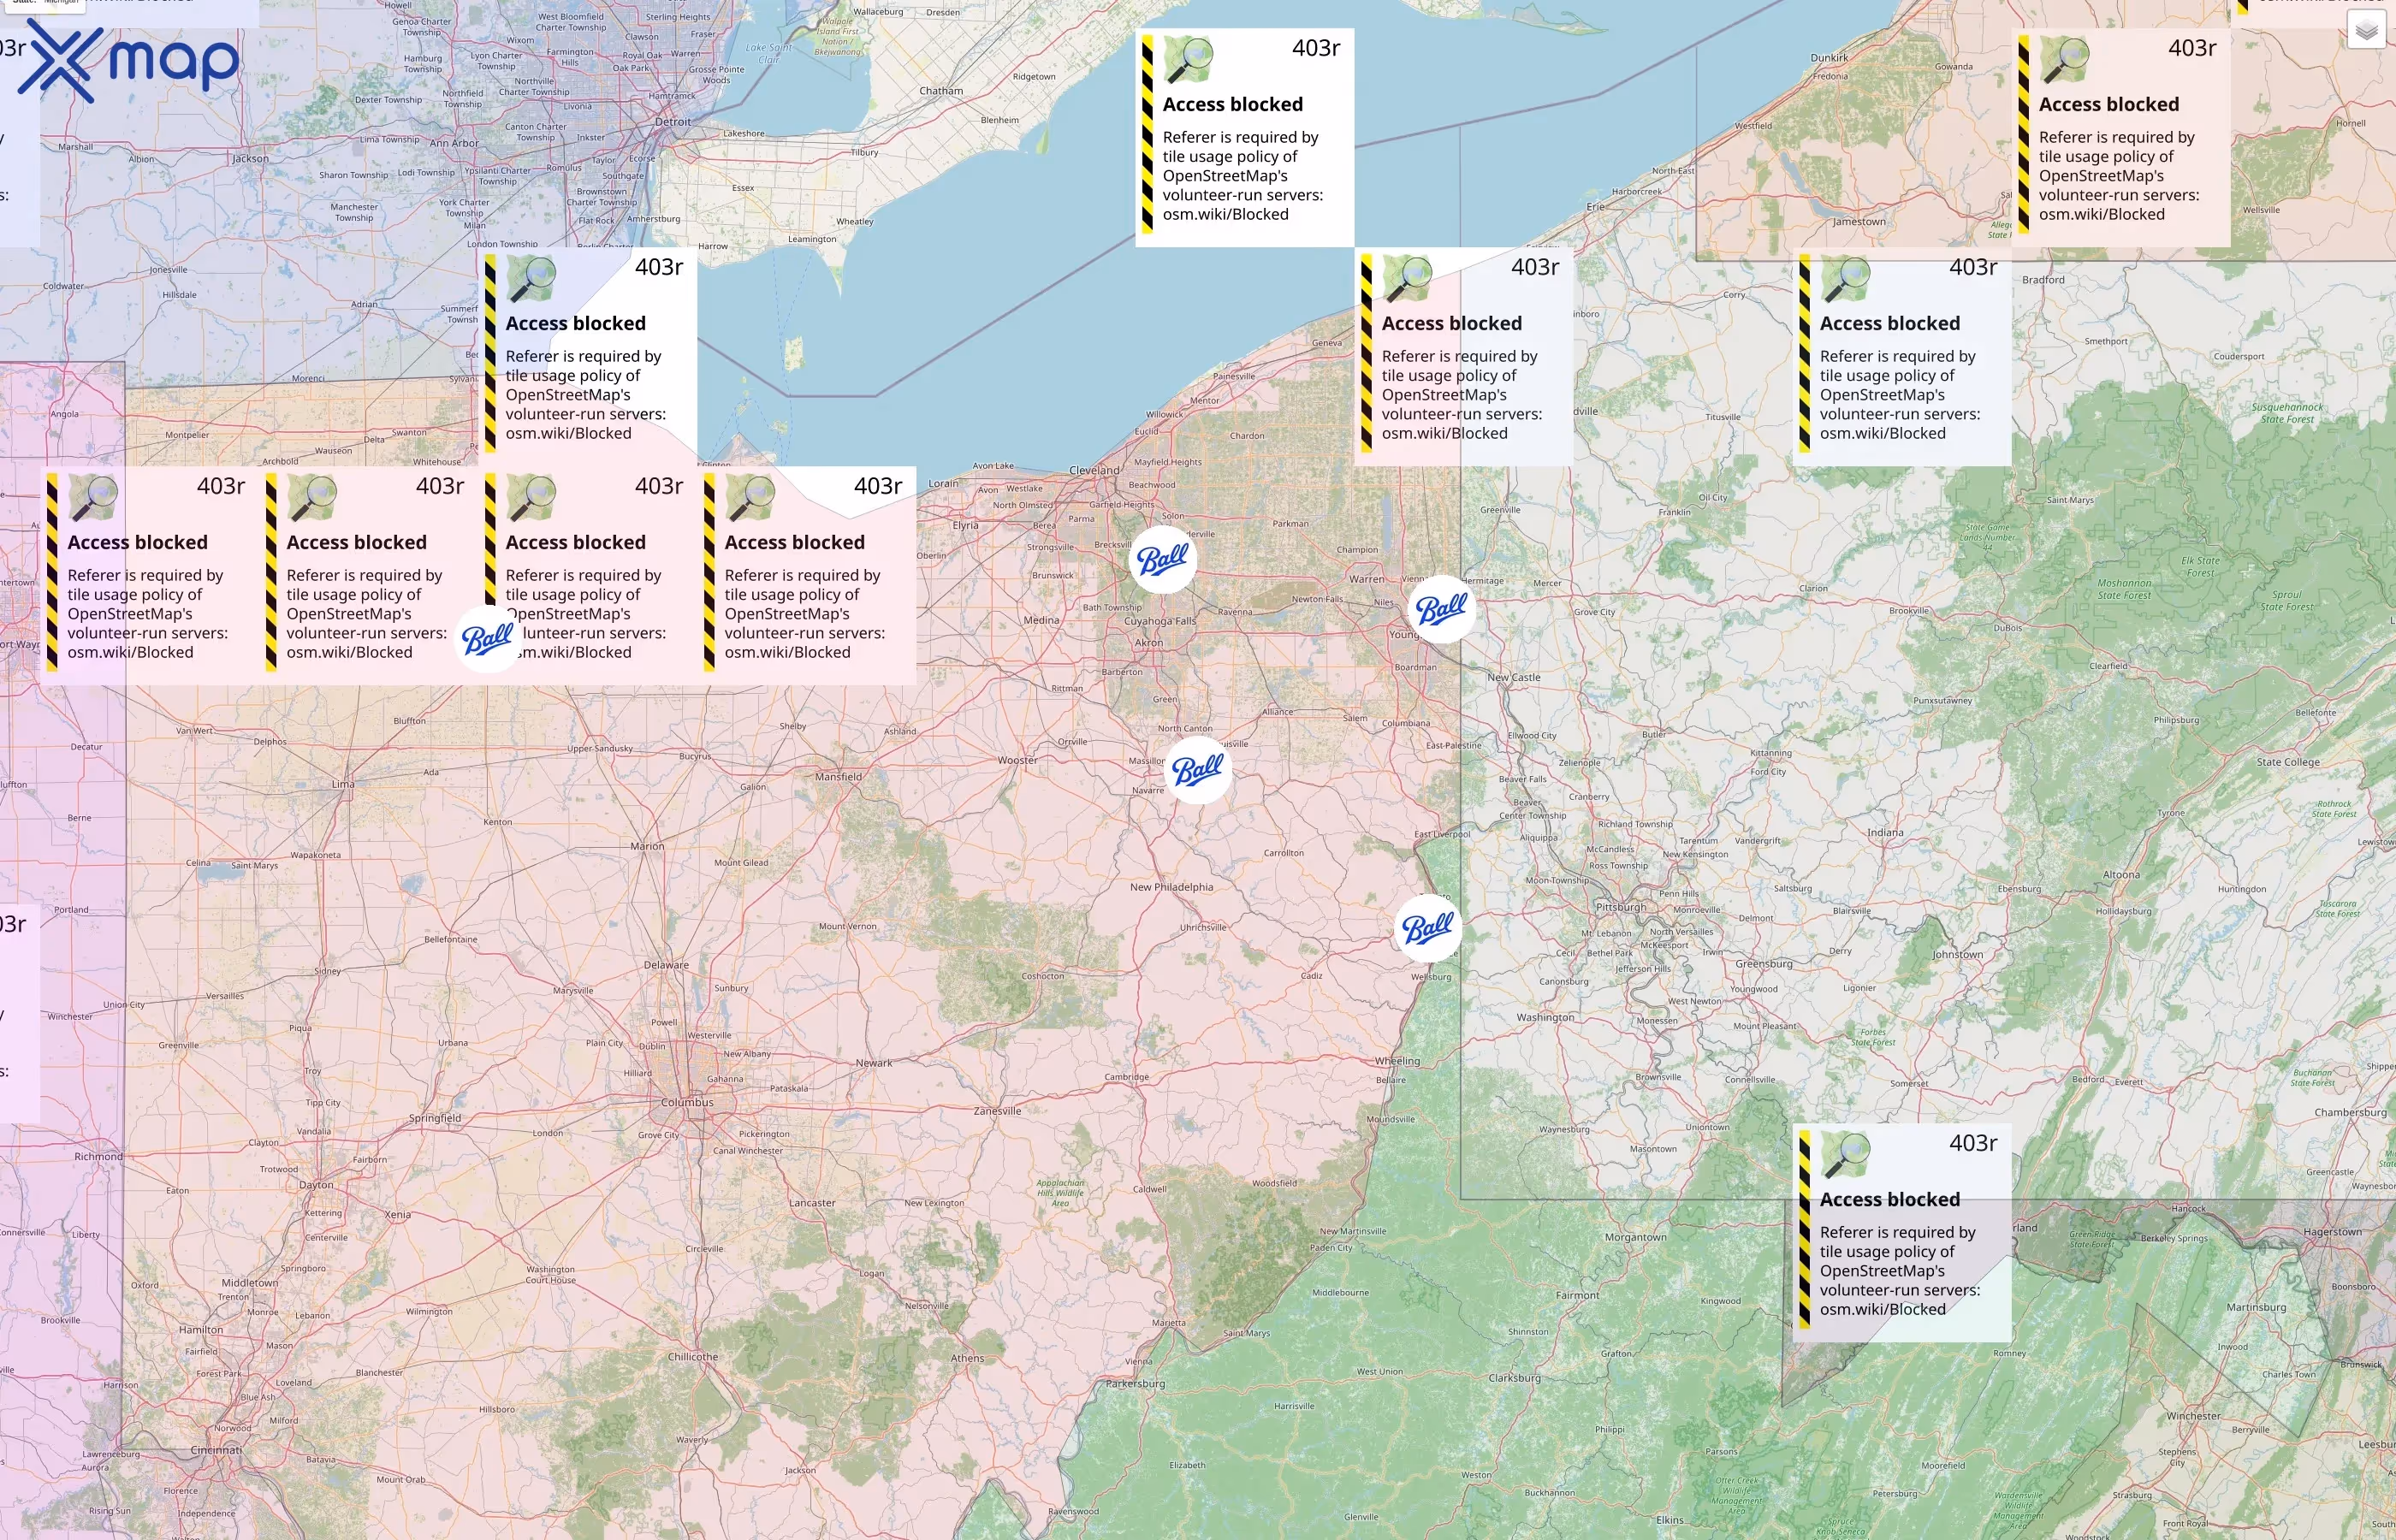Click the Johnstown city label
Screen dimensions: 2396x1540
point(1957,955)
